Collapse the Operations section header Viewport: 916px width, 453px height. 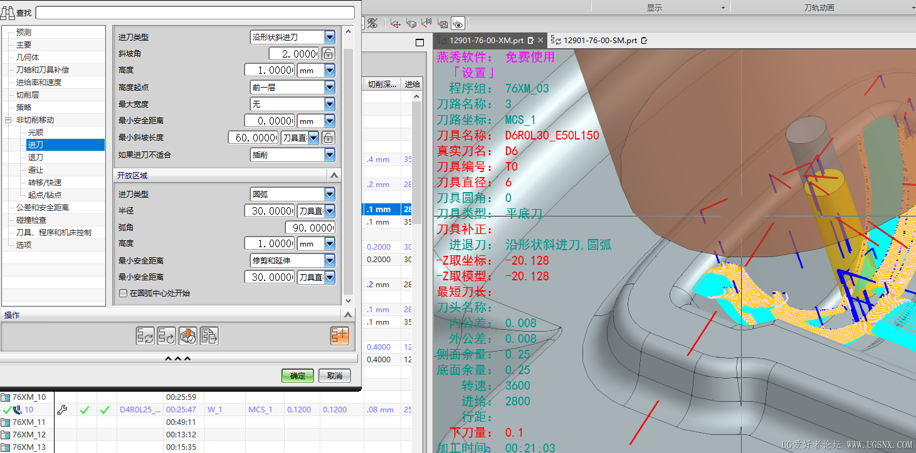click(349, 315)
